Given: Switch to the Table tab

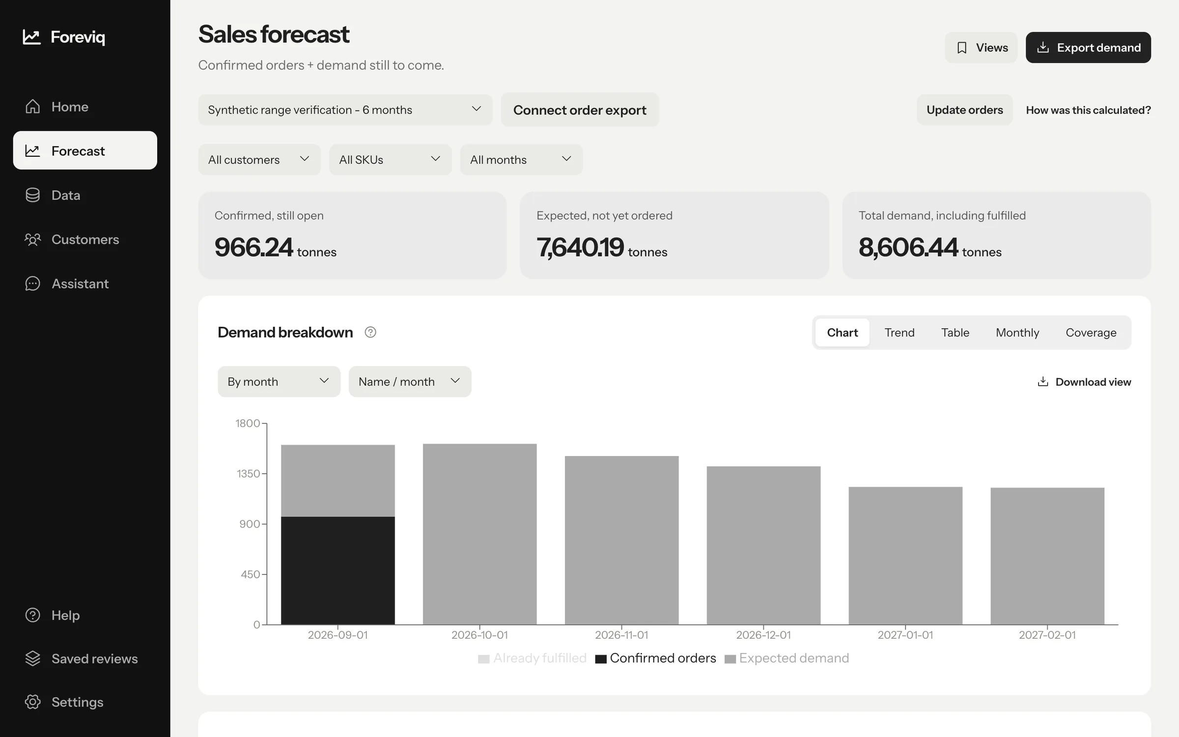Looking at the screenshot, I should tap(955, 333).
